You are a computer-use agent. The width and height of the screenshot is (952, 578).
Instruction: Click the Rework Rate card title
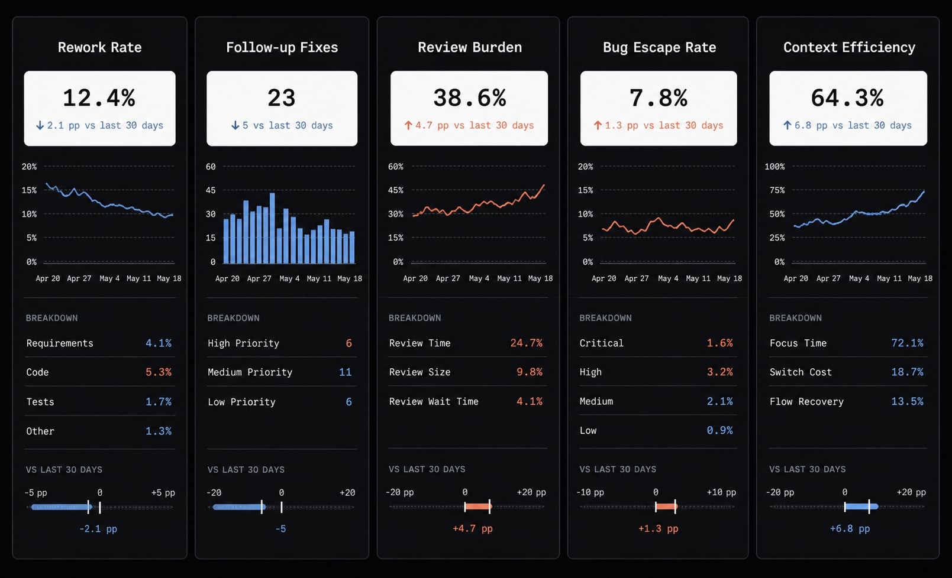pyautogui.click(x=99, y=47)
